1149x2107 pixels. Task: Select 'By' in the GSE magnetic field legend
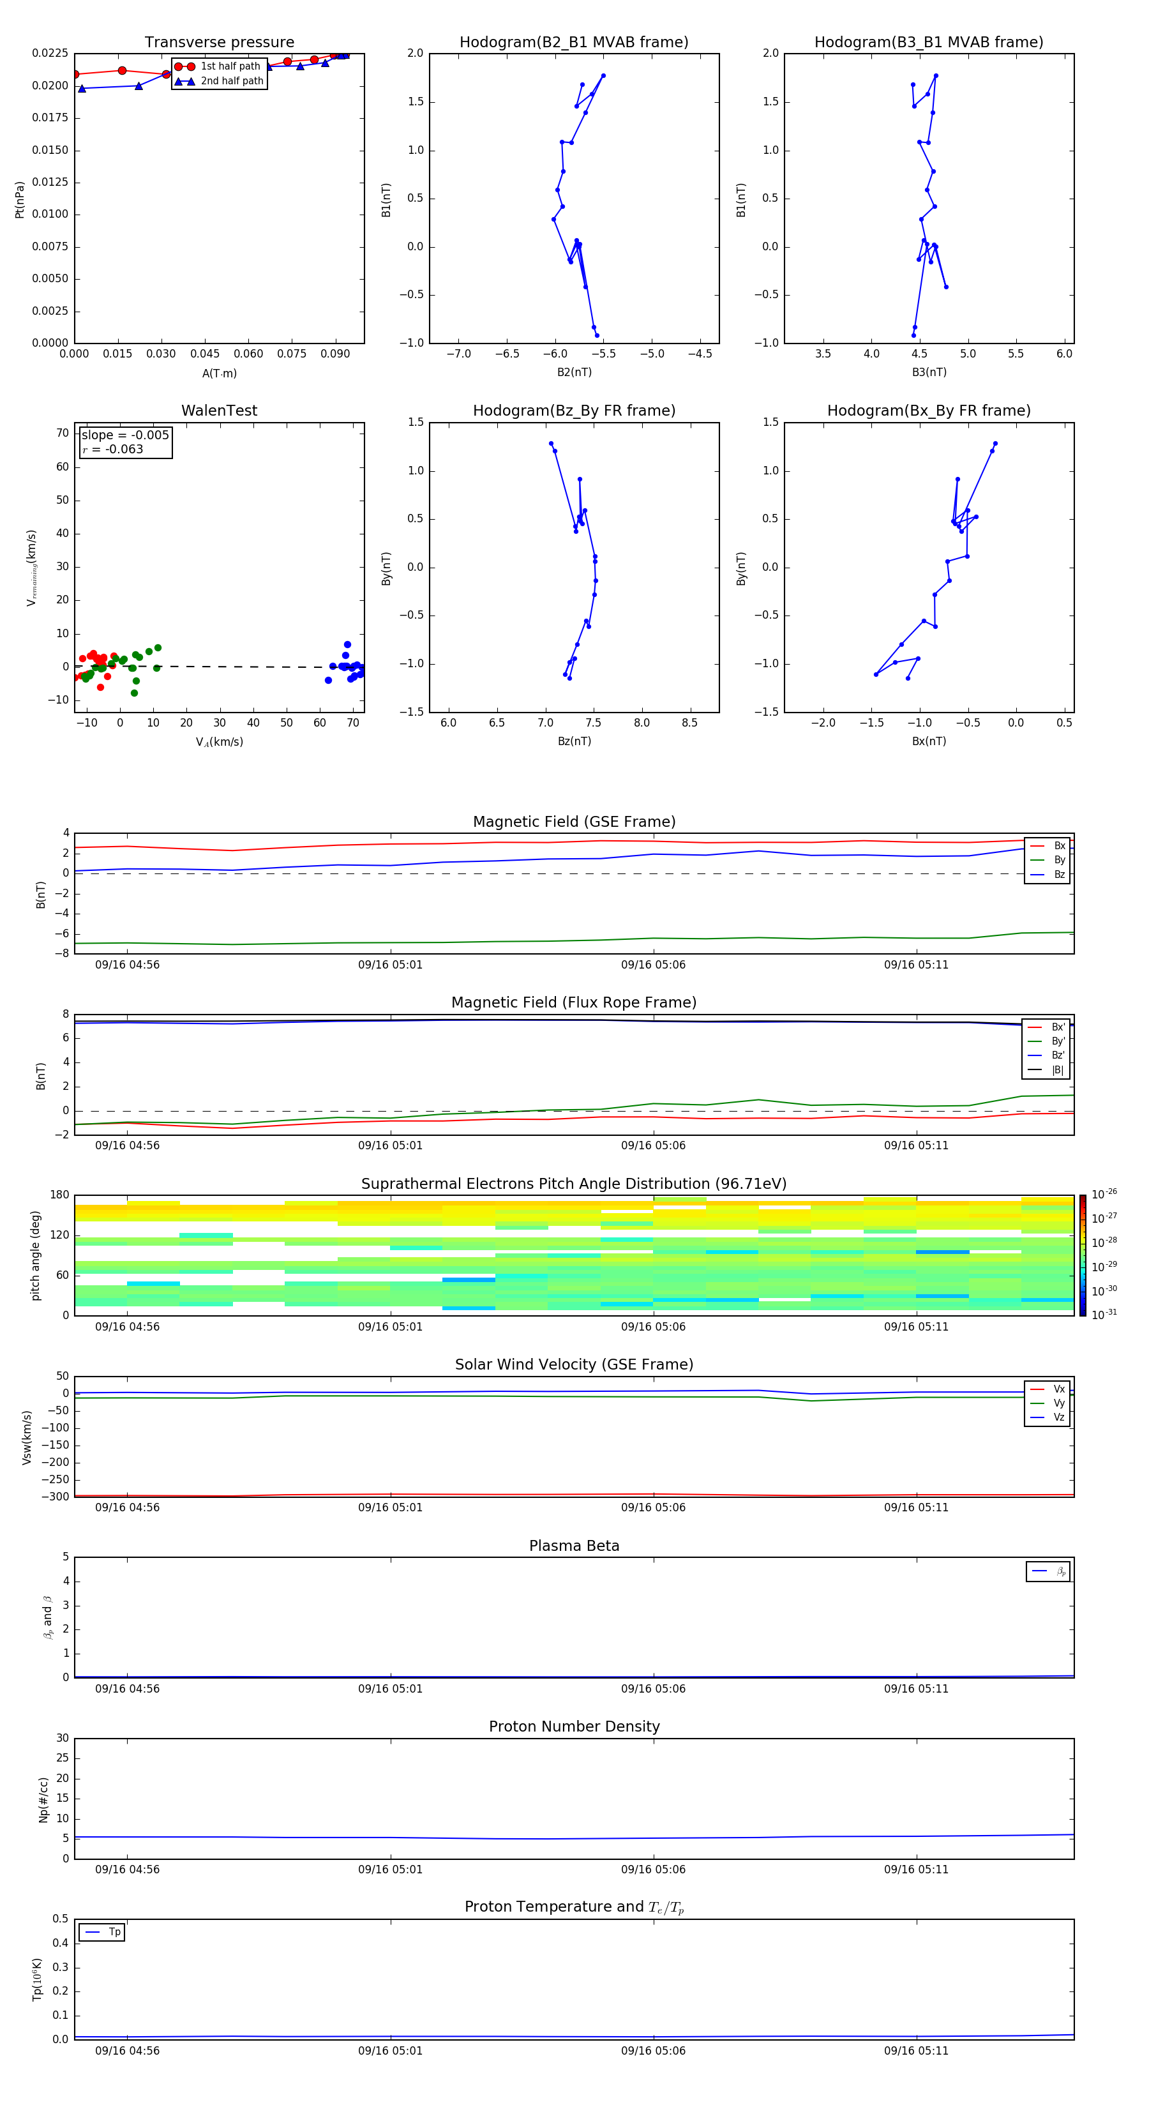coord(1048,859)
